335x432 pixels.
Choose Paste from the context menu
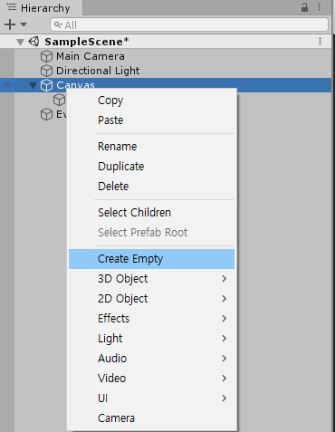[x=152, y=120]
